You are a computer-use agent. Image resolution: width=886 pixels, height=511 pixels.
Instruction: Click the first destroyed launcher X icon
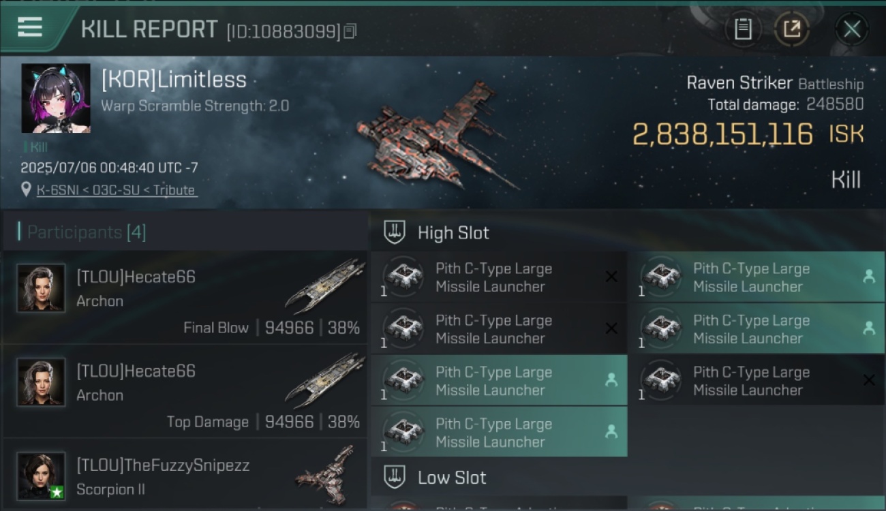click(611, 277)
